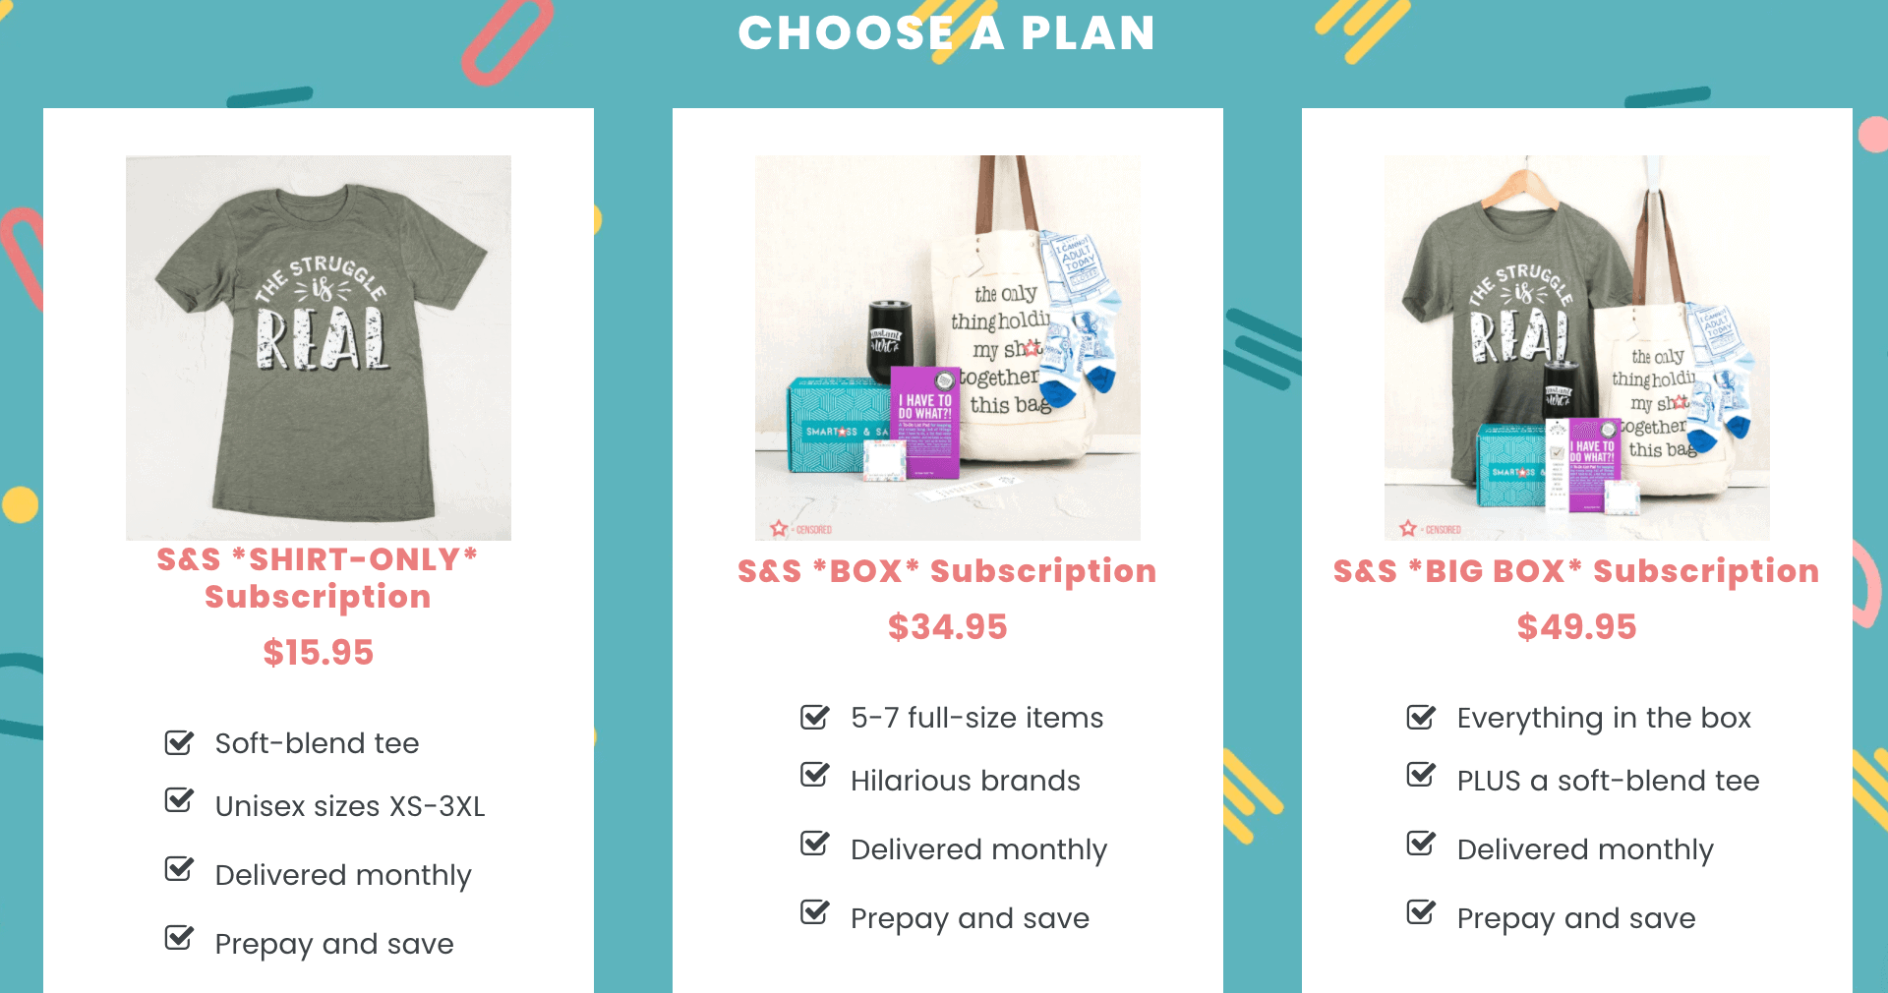The width and height of the screenshot is (1888, 993).
Task: Open the BIG BOX subscription product image
Action: click(1577, 348)
